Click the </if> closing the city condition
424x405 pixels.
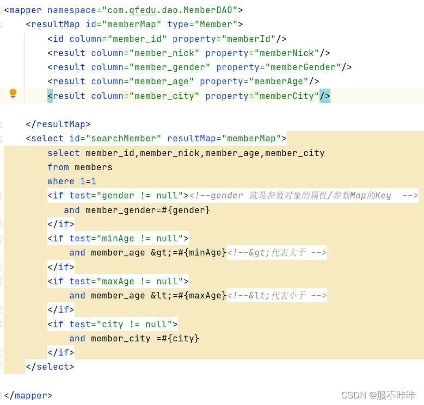tap(61, 352)
